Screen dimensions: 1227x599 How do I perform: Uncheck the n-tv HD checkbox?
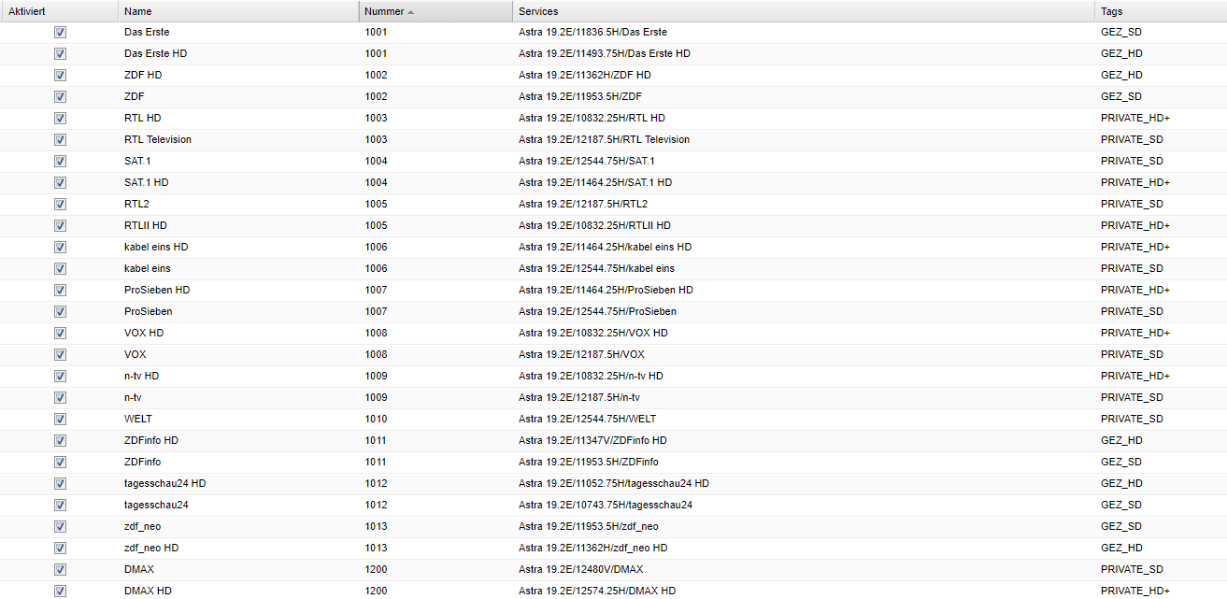click(x=60, y=376)
